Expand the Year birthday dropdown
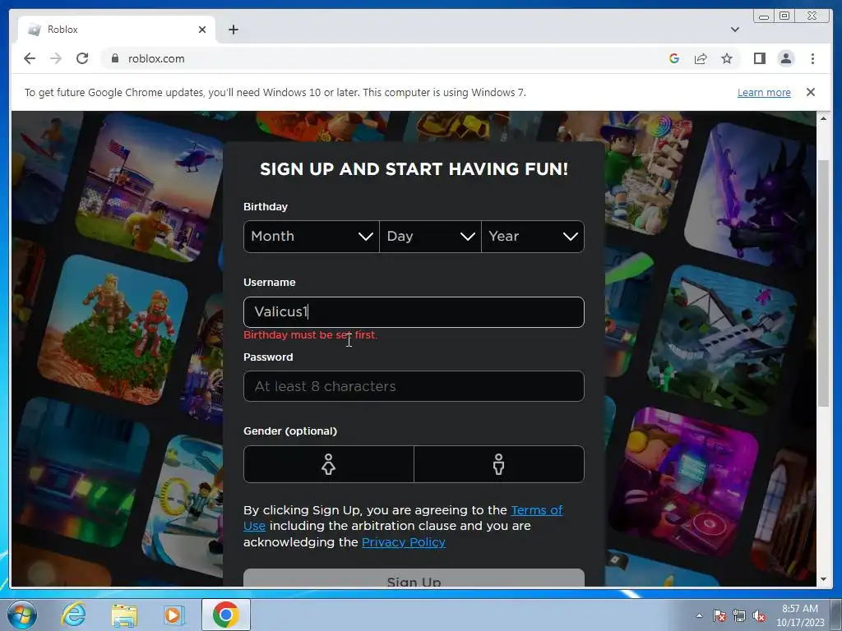 coord(533,236)
